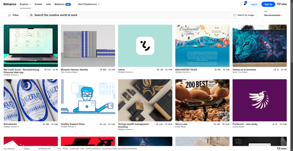Image resolution: width=293 pixels, height=151 pixels.
Task: Expand Multiple Owners under Burnabarian
Action: (x=11, y=127)
